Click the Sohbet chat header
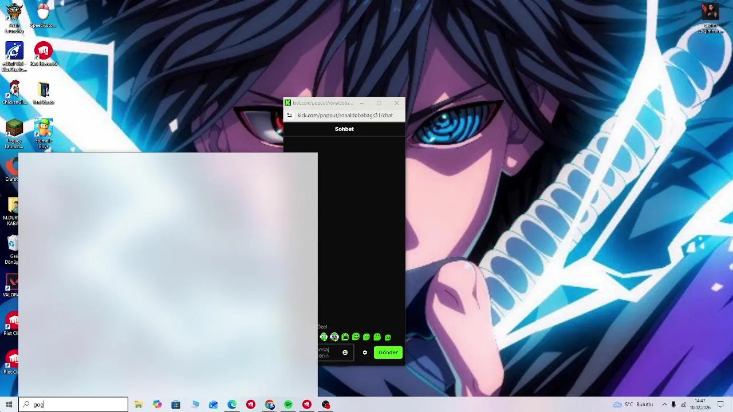The height and width of the screenshot is (412, 733). point(344,129)
